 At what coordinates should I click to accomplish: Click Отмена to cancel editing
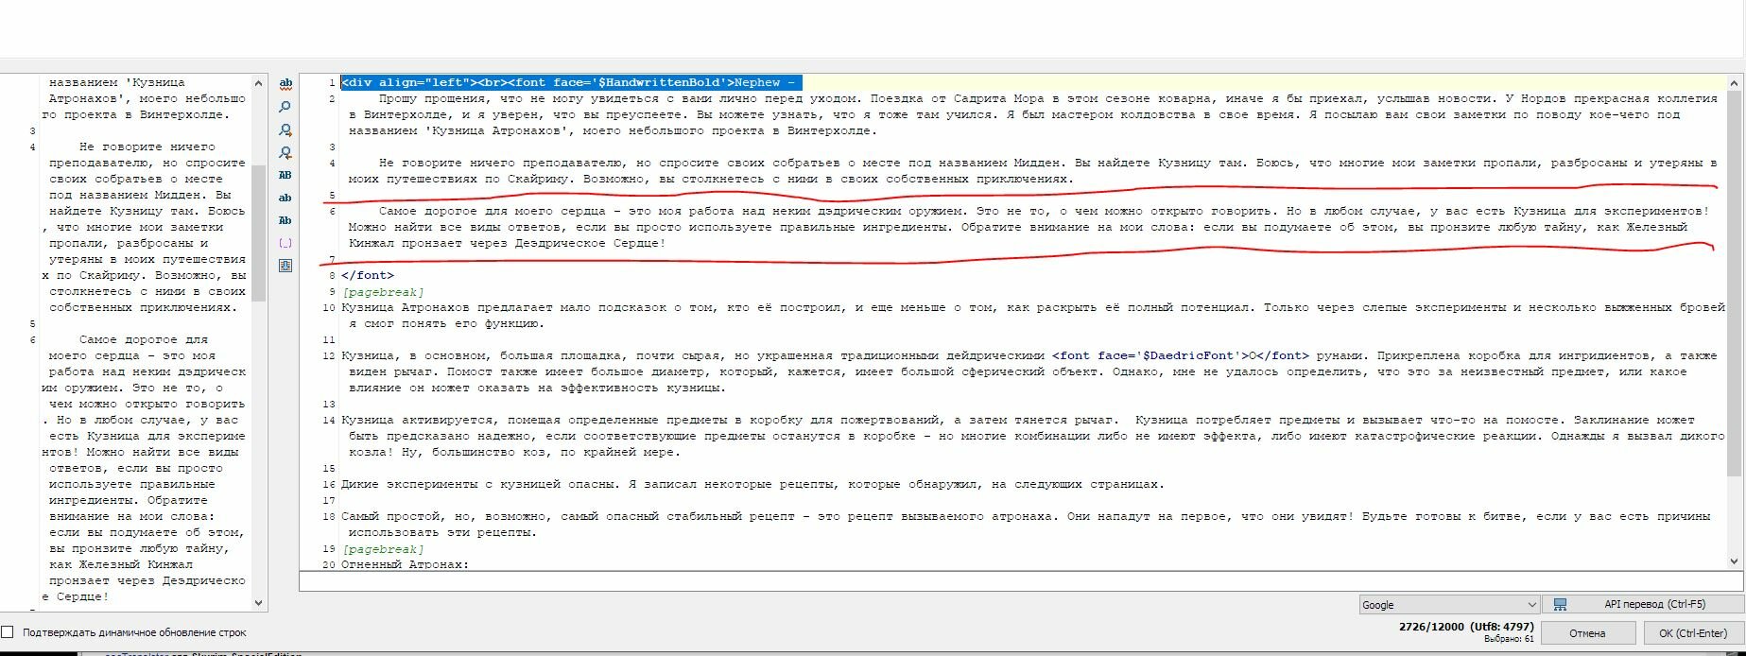click(x=1587, y=633)
